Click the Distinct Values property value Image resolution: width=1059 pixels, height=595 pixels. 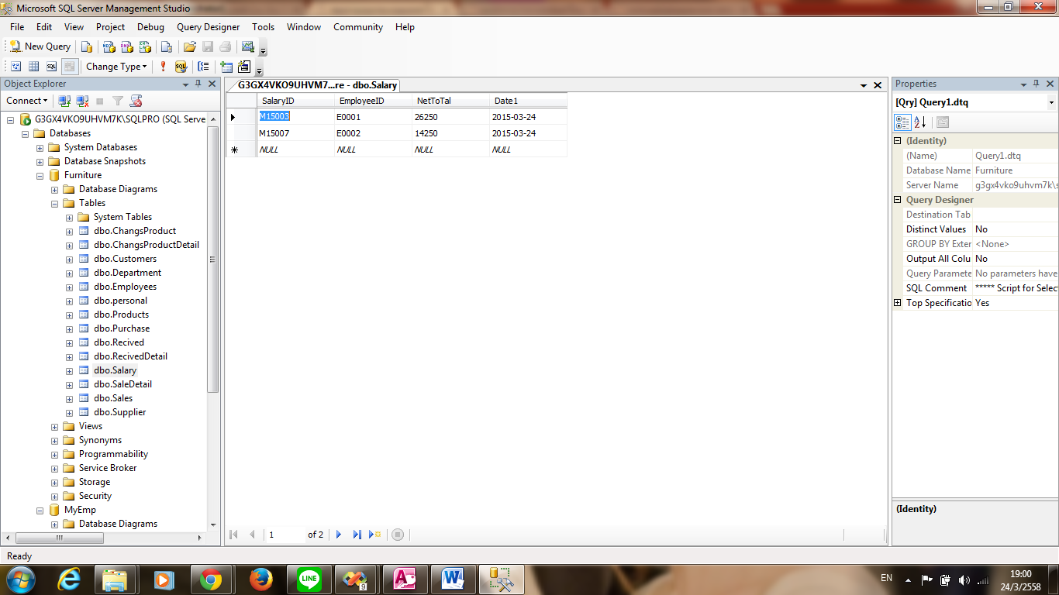(1016, 229)
